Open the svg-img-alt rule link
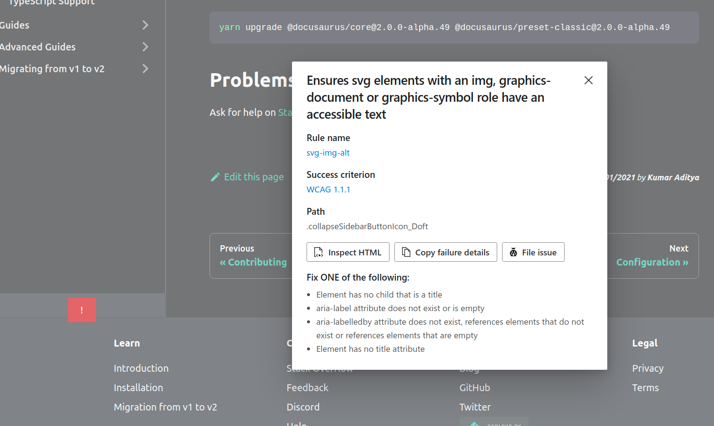The width and height of the screenshot is (714, 426). (328, 153)
